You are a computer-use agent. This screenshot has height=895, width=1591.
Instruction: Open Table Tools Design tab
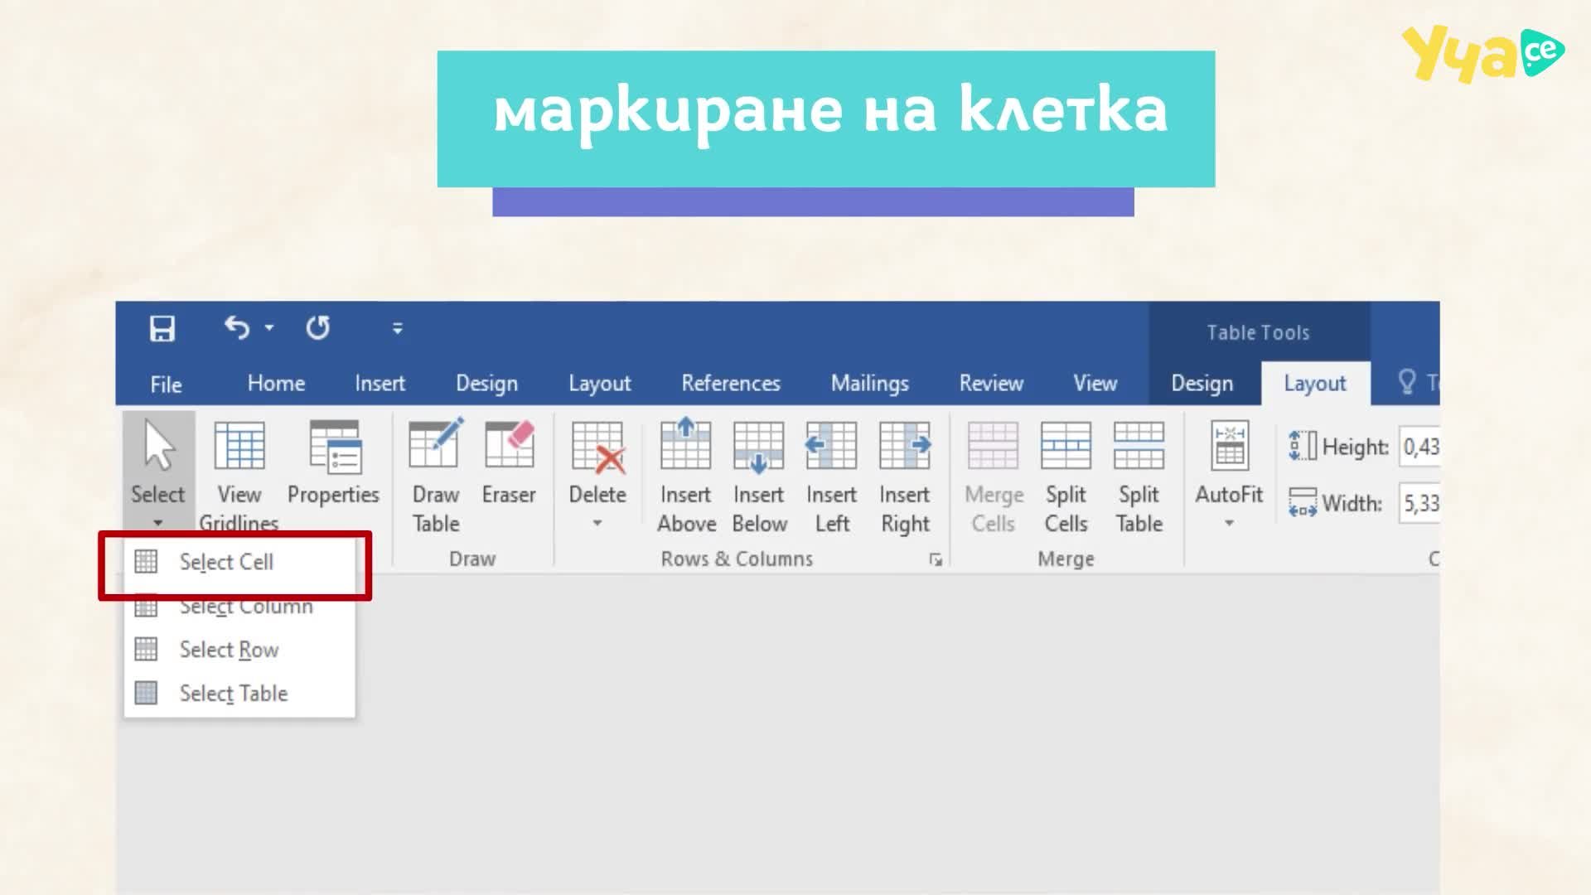1202,383
